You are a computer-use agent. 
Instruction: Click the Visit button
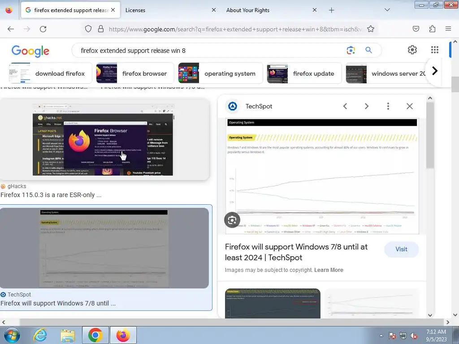(x=401, y=249)
